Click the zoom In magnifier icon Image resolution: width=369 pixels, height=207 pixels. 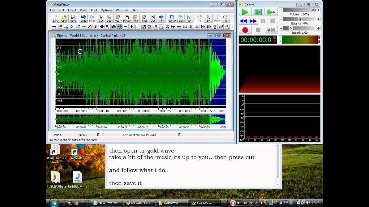pyautogui.click(x=226, y=18)
